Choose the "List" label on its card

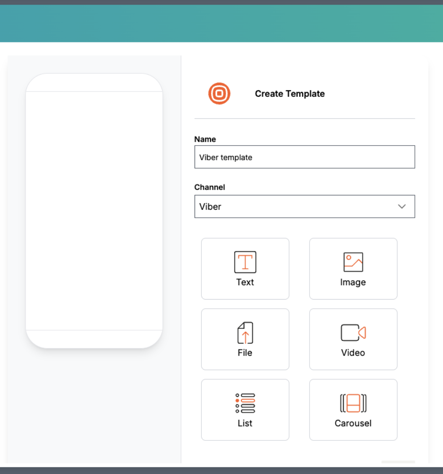(x=245, y=423)
